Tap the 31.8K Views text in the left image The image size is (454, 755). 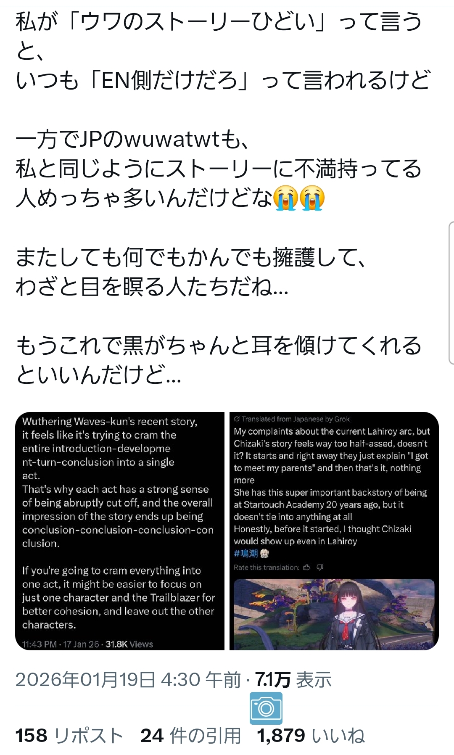129,644
